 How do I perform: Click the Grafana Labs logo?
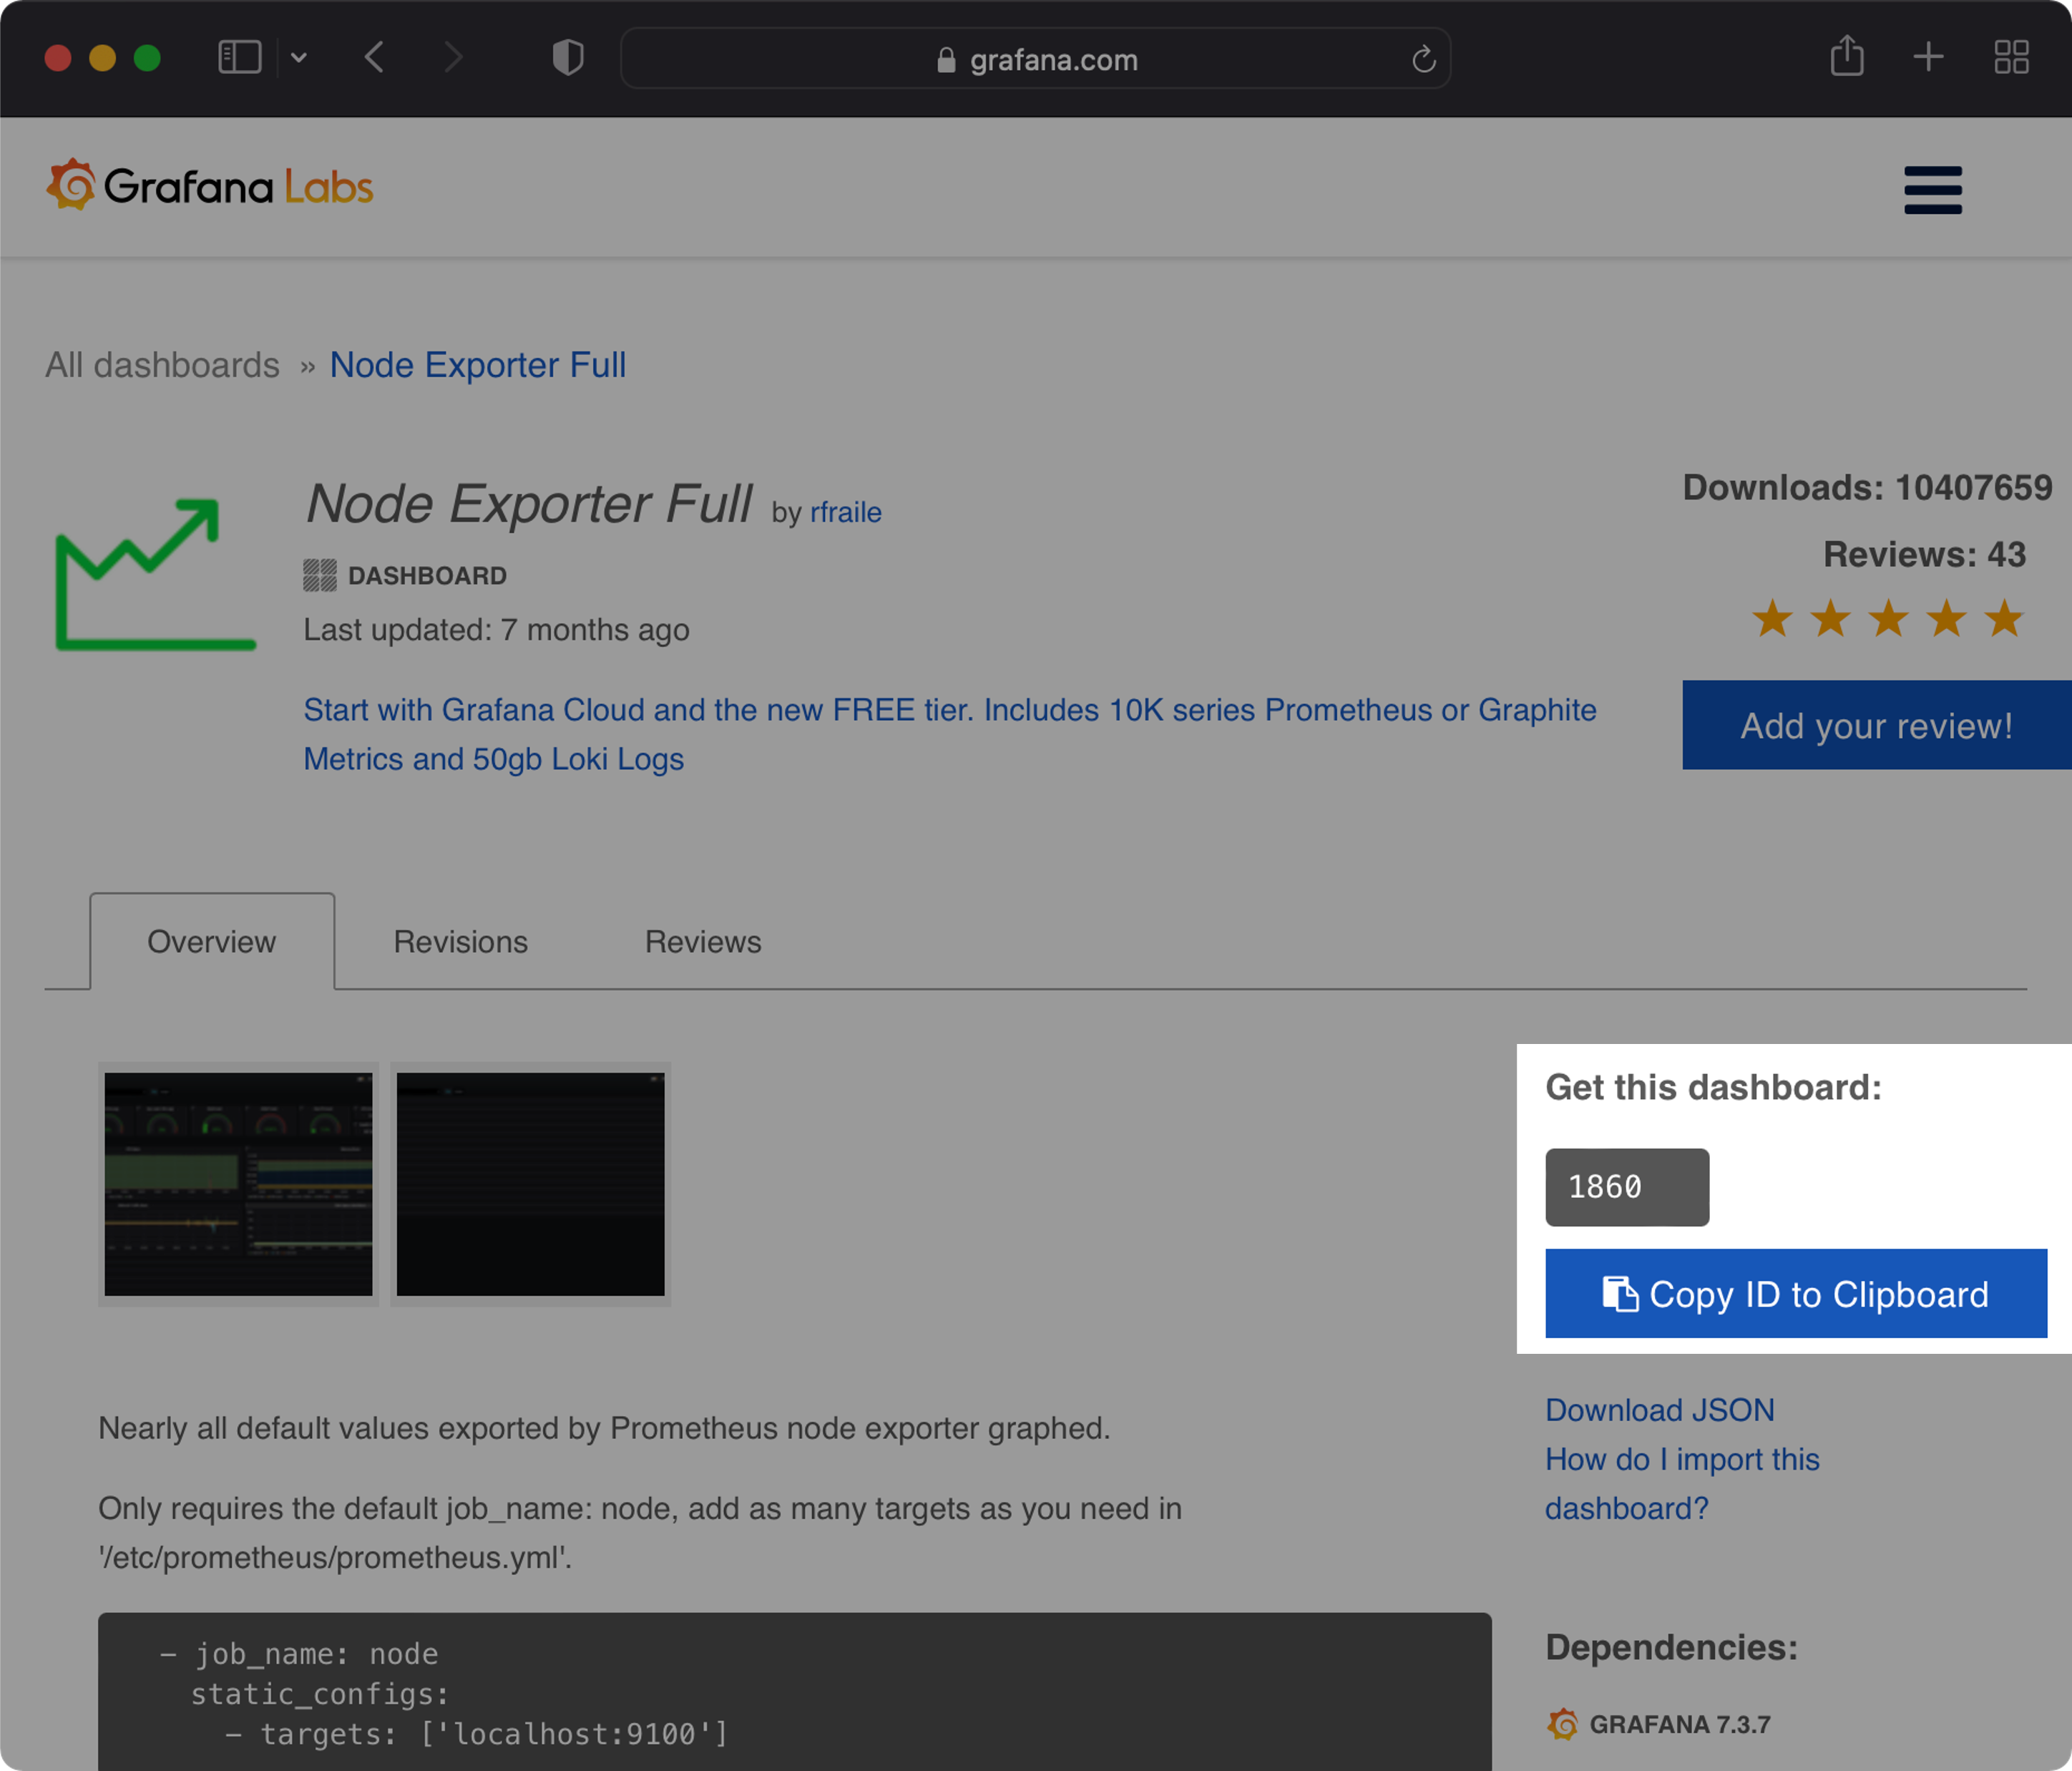click(x=210, y=186)
